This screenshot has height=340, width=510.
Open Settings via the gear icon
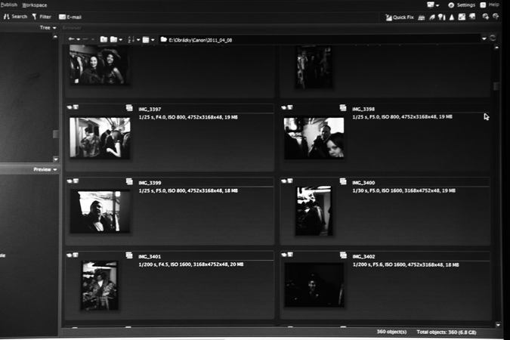451,5
